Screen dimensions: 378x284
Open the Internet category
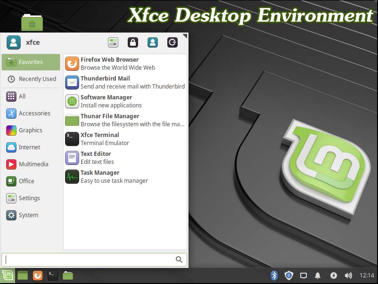click(31, 147)
